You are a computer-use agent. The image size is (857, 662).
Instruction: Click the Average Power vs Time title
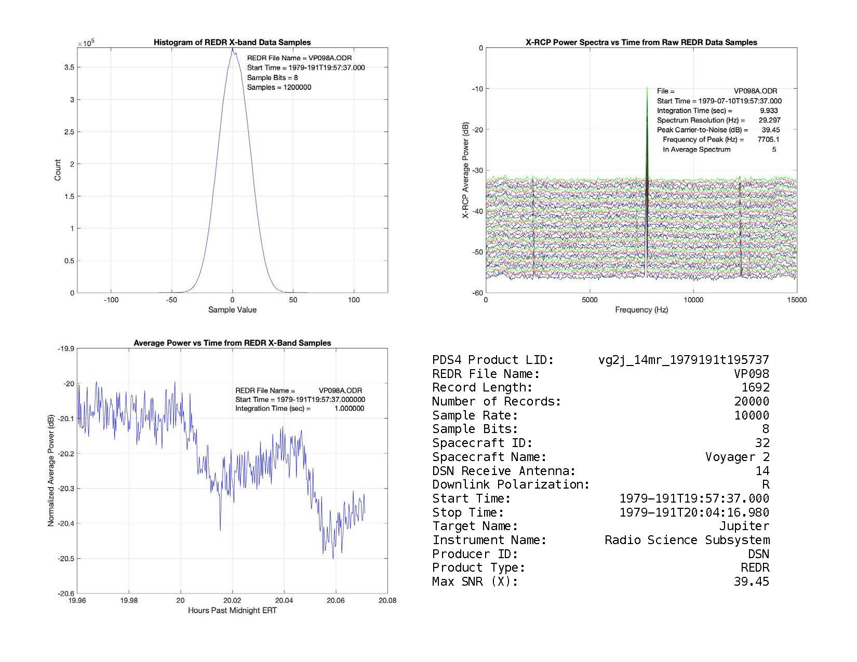click(x=232, y=343)
